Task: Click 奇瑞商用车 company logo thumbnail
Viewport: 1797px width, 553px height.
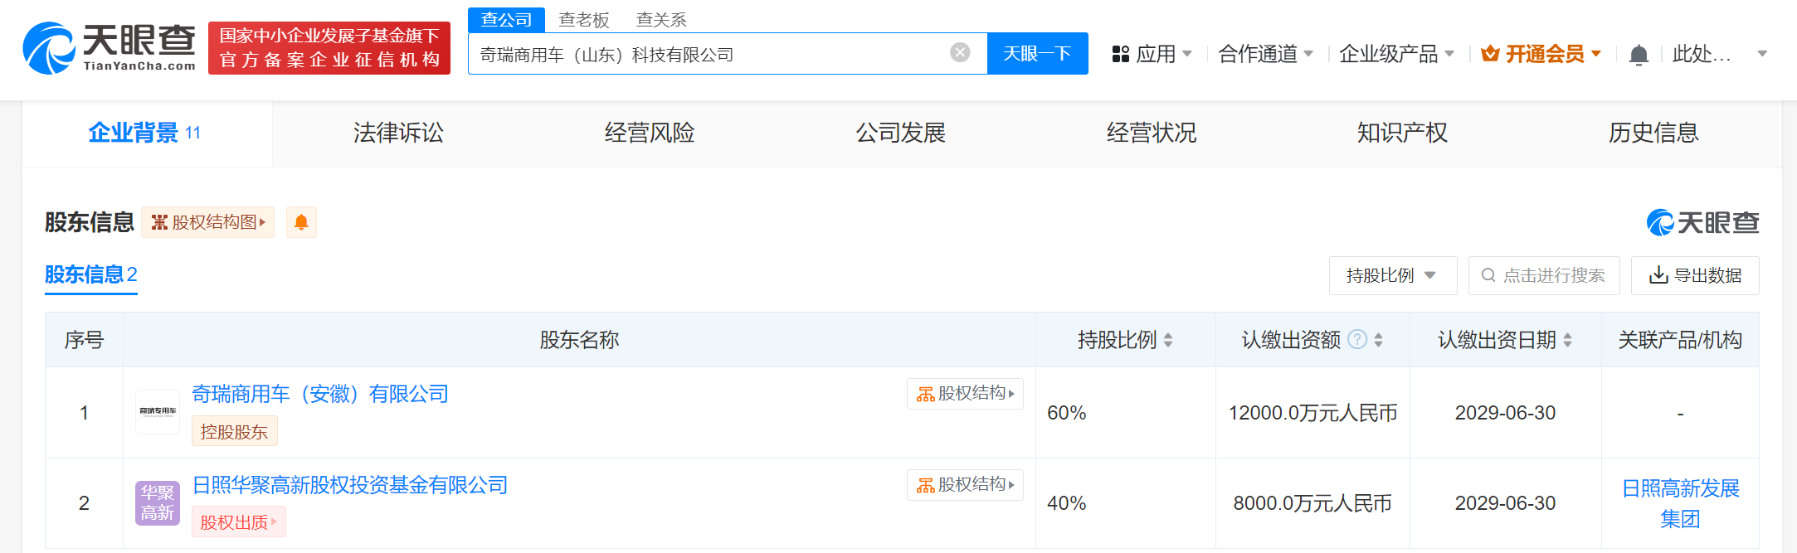Action: 158,412
